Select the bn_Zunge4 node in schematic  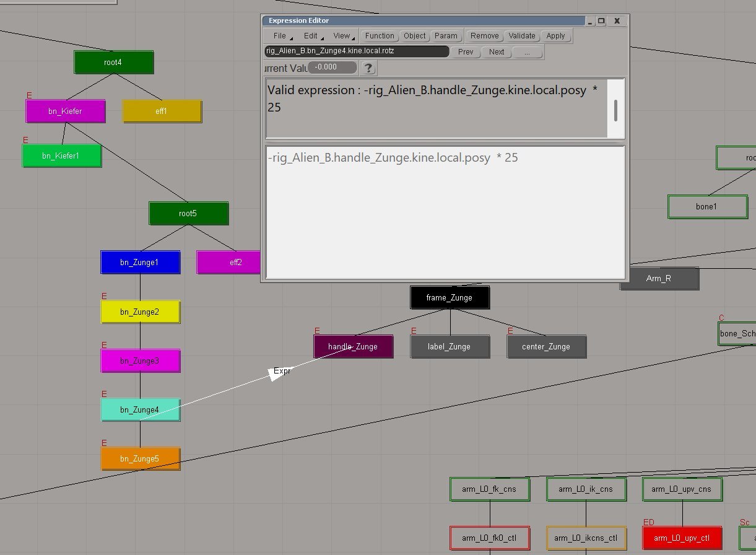point(141,409)
